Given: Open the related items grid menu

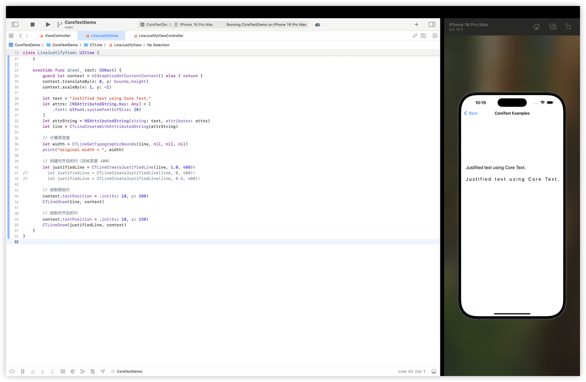Looking at the screenshot, I should (11, 36).
